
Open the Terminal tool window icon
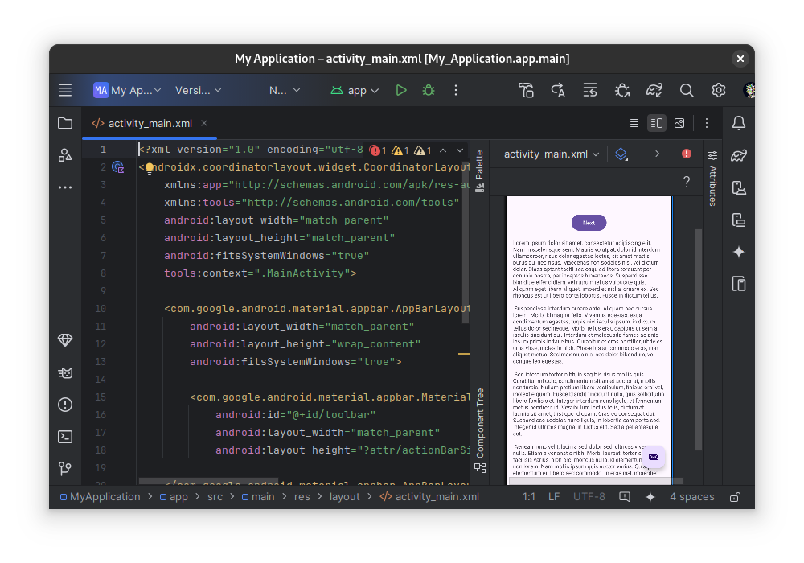65,437
